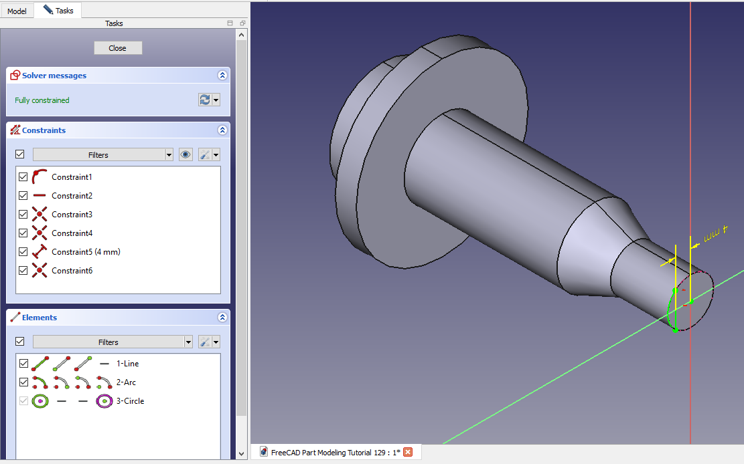Uncheck the Constraint2 checkbox
Screen dimensions: 744x464
(x=23, y=196)
